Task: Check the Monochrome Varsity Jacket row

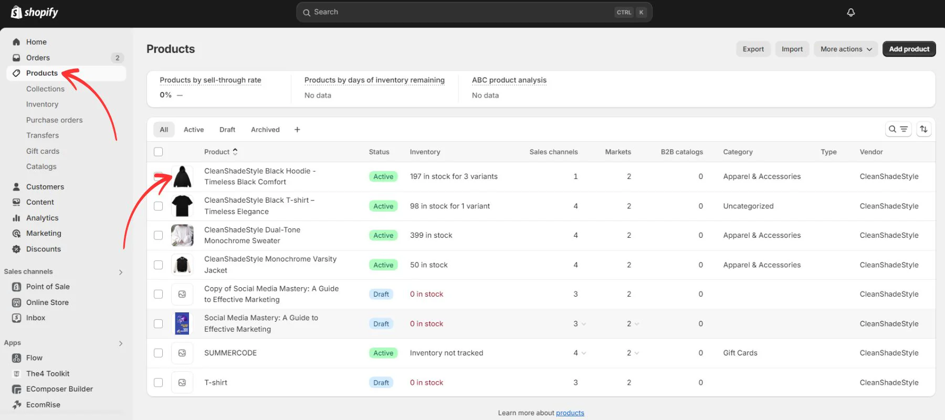Action: click(x=158, y=265)
